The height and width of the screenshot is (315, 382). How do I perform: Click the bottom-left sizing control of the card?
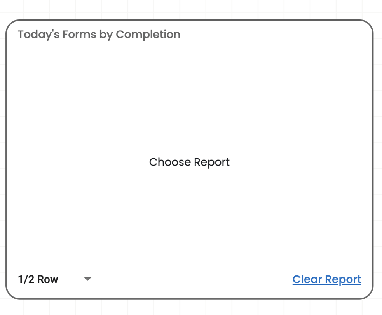(54, 279)
